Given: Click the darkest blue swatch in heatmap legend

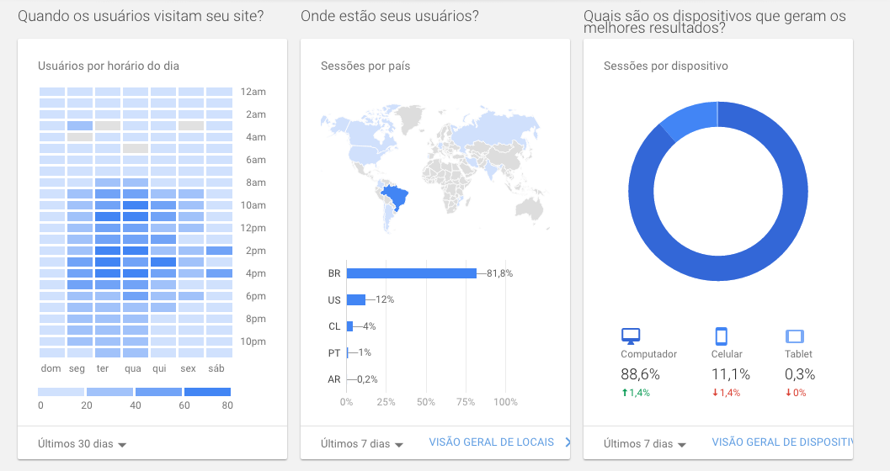Looking at the screenshot, I should [207, 392].
